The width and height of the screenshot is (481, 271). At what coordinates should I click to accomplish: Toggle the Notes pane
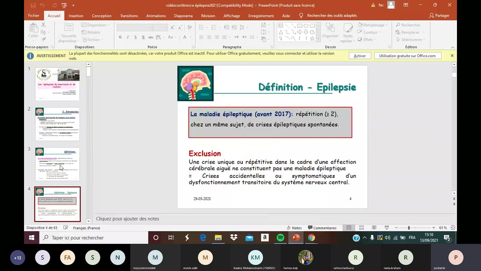click(x=294, y=228)
